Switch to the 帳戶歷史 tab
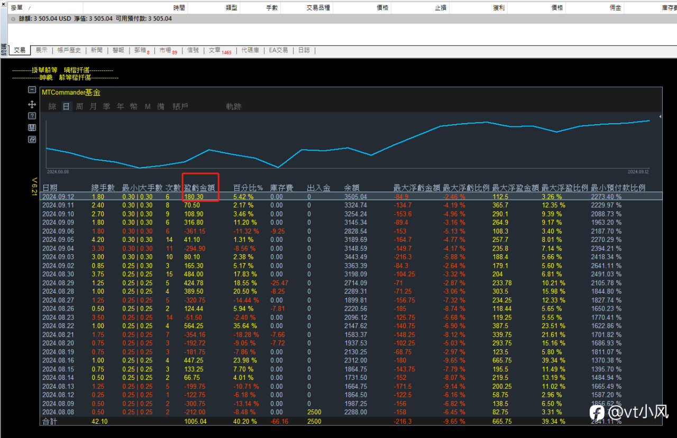Image resolution: width=677 pixels, height=438 pixels. pyautogui.click(x=69, y=50)
